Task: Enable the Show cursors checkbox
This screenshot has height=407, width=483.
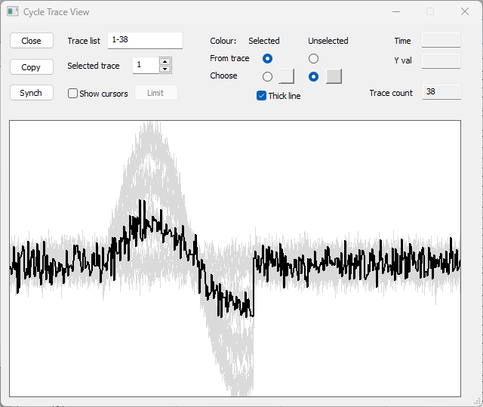Action: [72, 94]
